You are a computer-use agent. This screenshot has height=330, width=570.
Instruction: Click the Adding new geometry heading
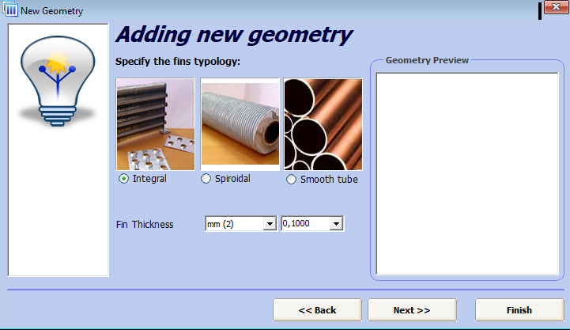pos(235,35)
